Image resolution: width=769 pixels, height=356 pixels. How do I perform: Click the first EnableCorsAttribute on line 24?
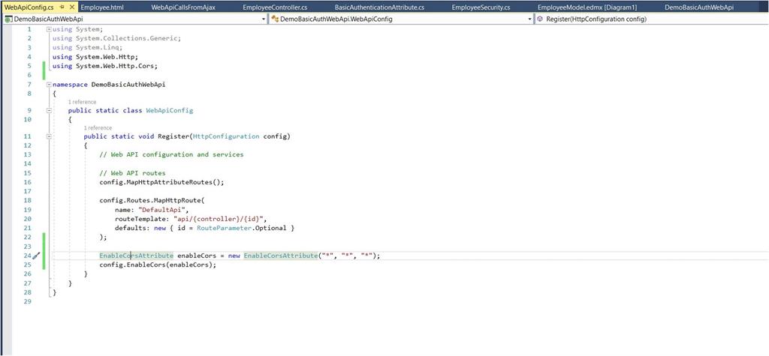click(x=137, y=256)
